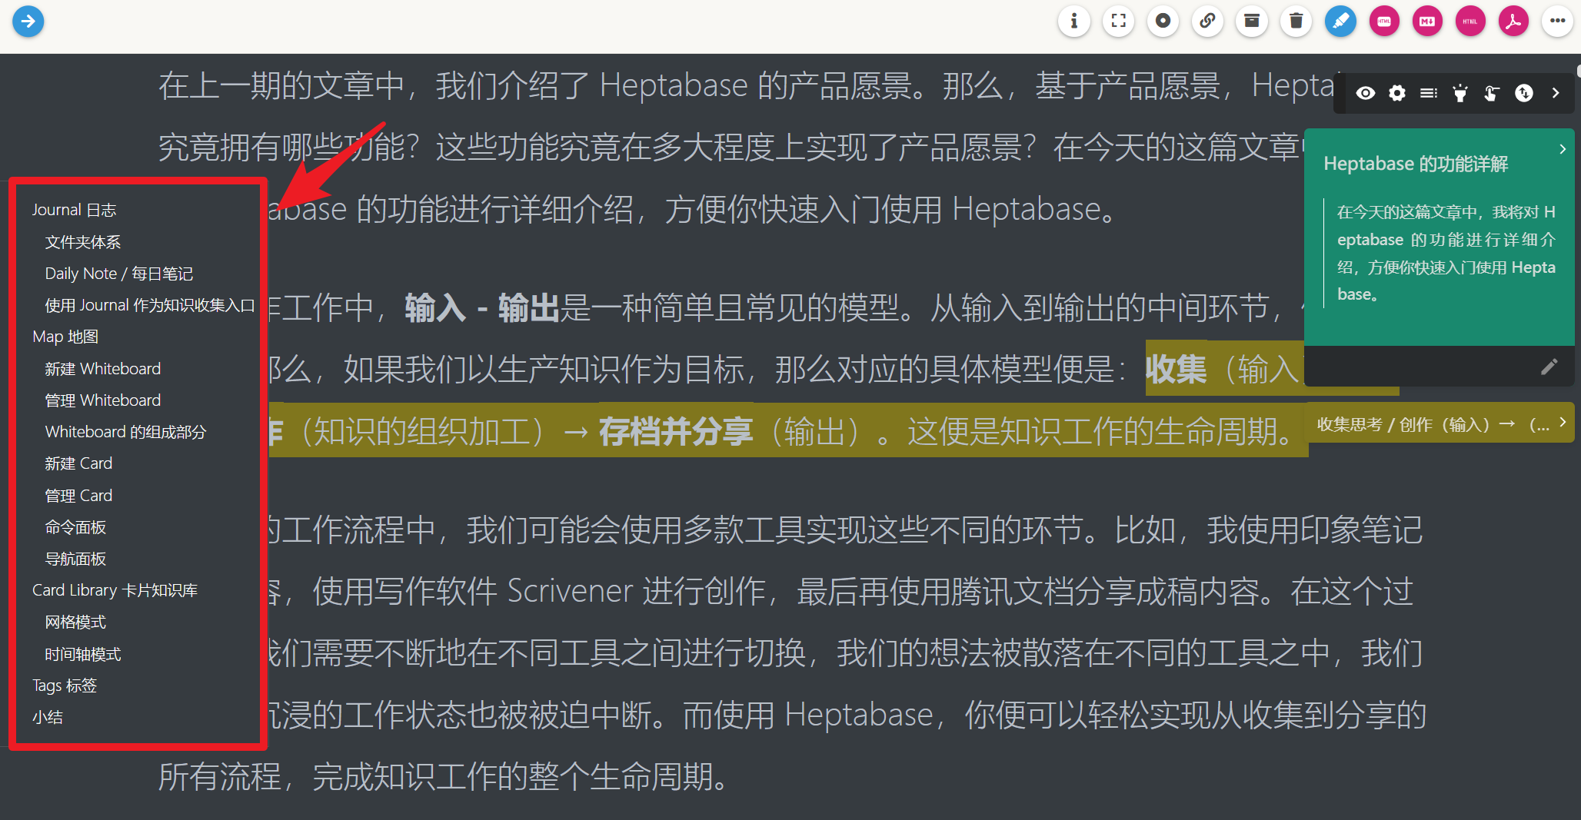
Task: Expand the yellow highlight note chevron
Action: click(1563, 422)
